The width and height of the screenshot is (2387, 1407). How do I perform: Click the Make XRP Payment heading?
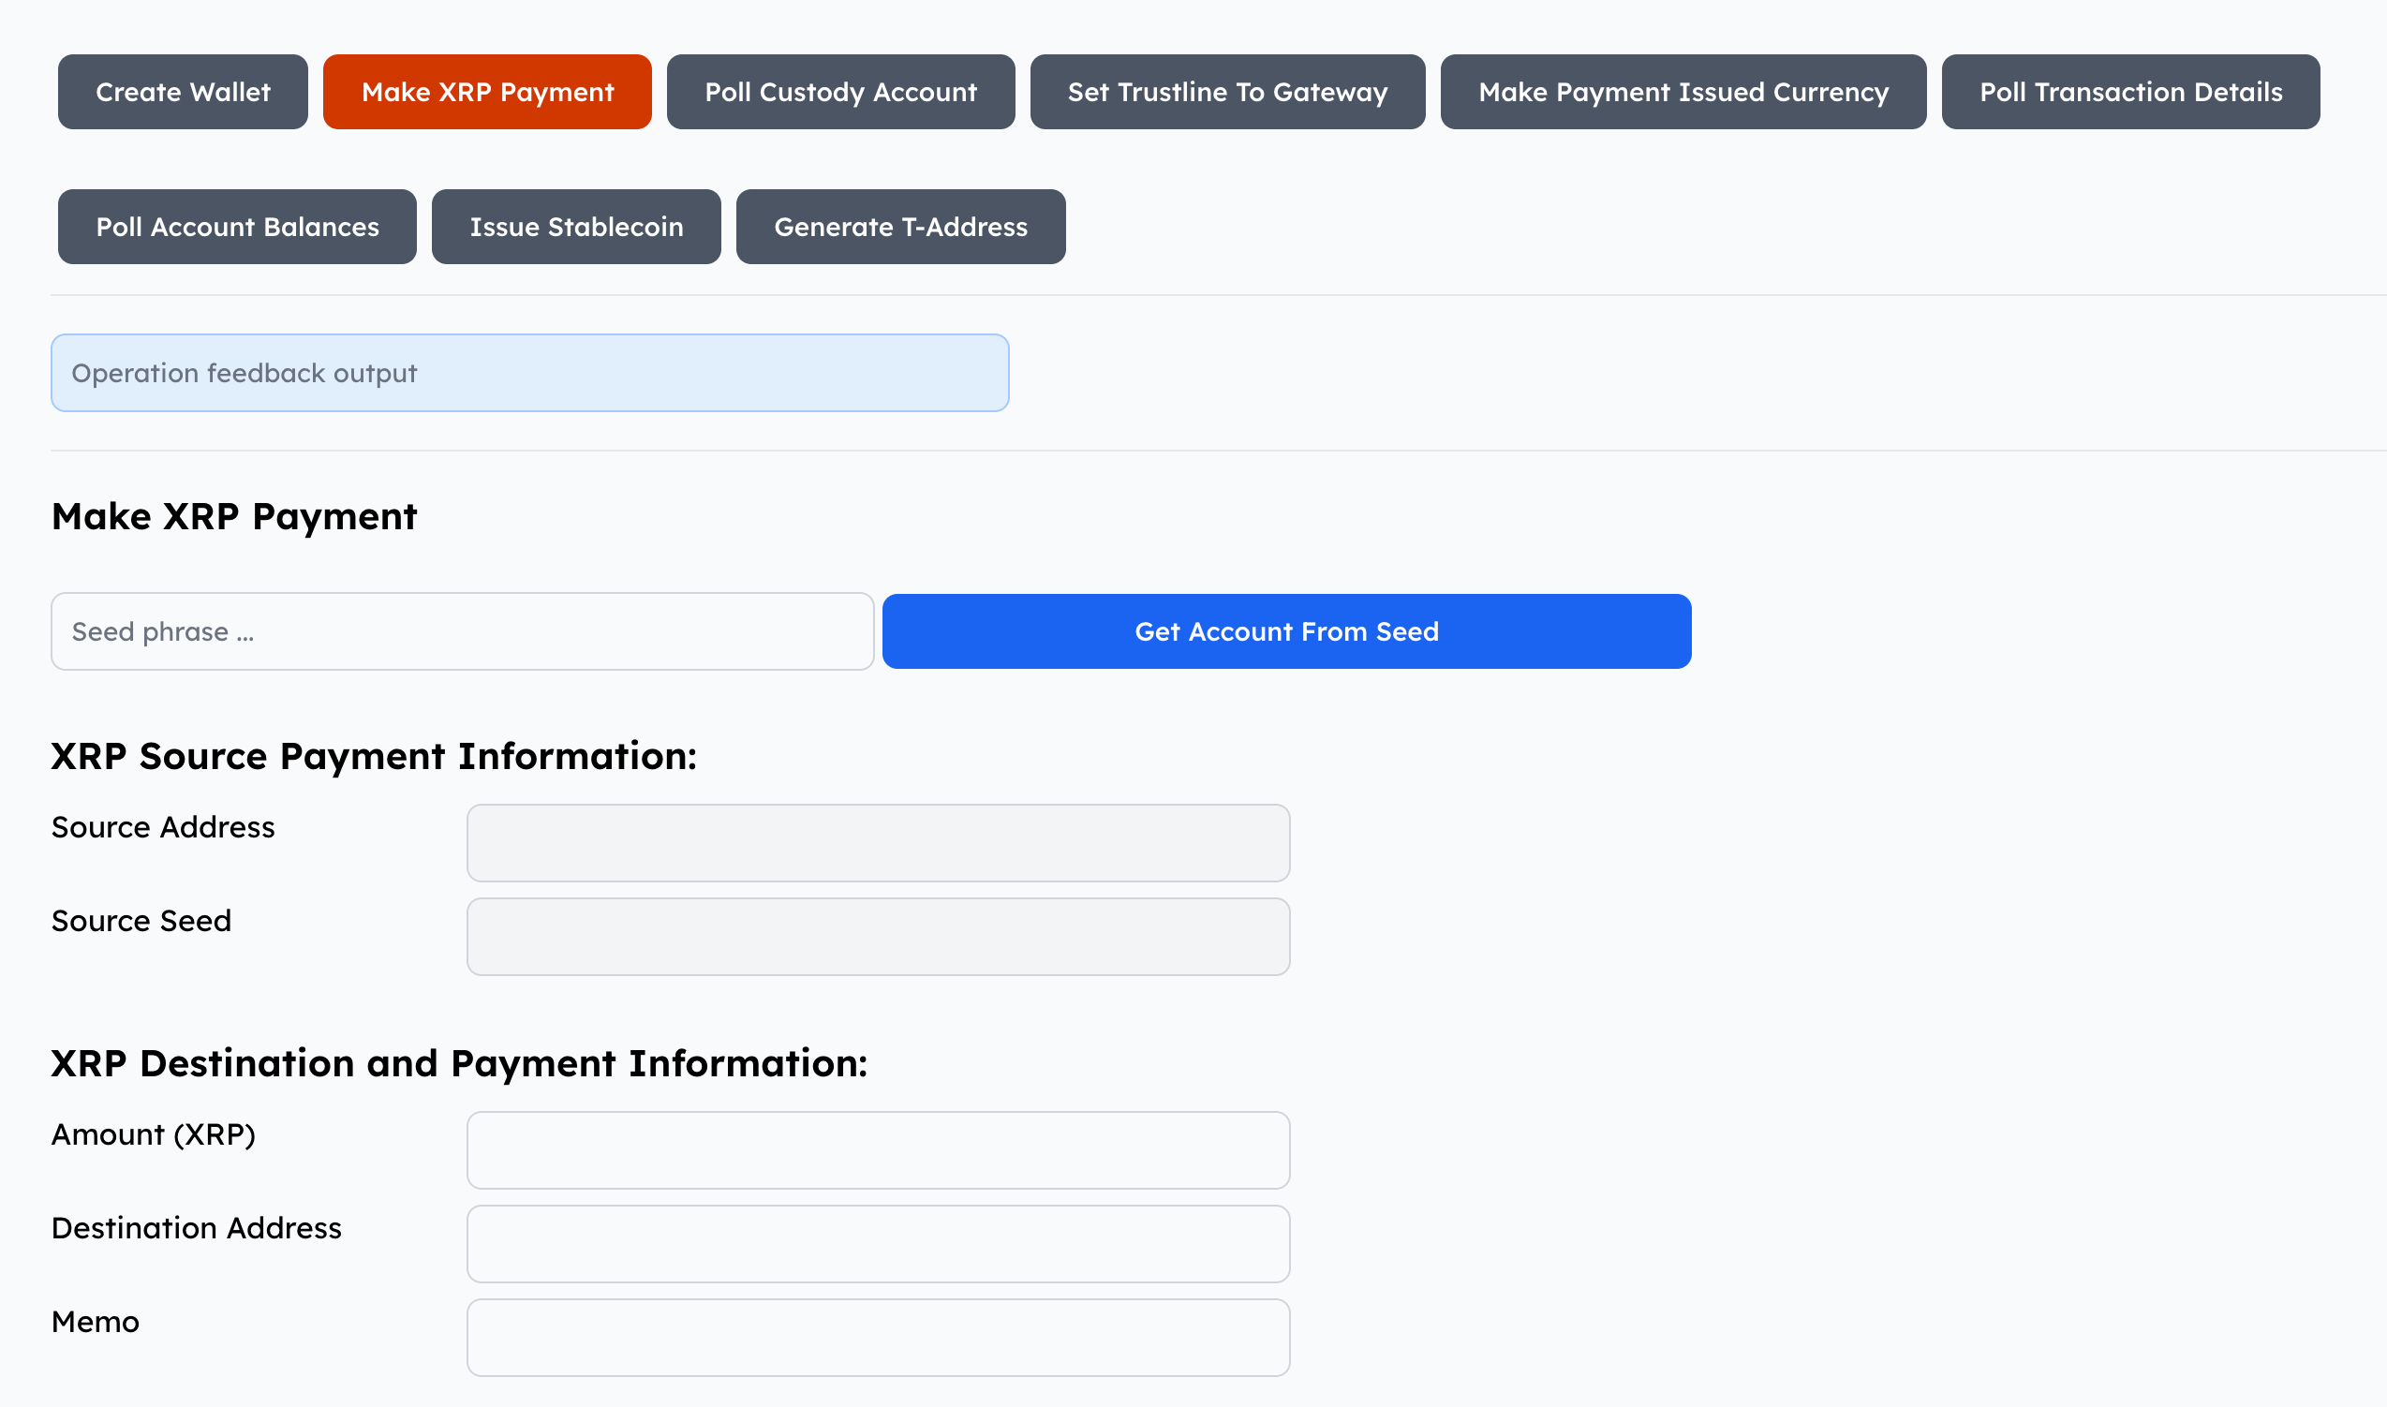coord(234,517)
